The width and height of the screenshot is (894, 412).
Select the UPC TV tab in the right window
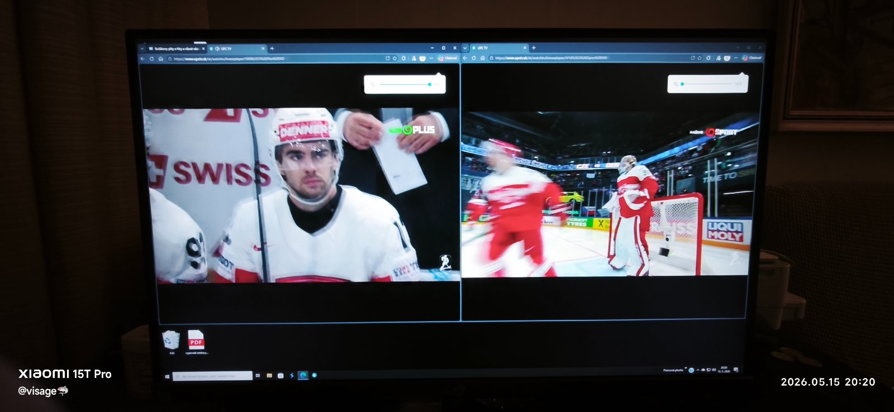pos(498,48)
